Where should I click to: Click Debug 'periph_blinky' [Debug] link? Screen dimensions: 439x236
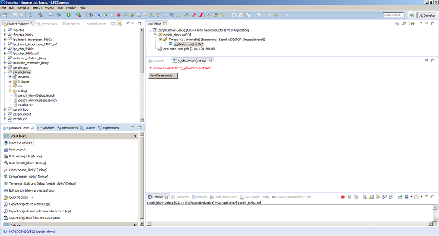tap(29, 177)
